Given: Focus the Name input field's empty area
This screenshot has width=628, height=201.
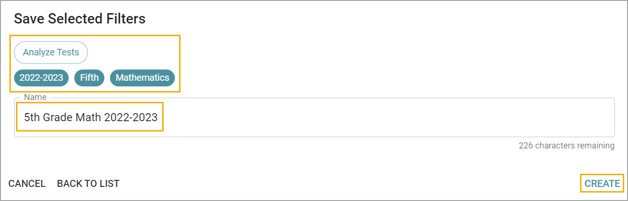Looking at the screenshot, I should 376,117.
